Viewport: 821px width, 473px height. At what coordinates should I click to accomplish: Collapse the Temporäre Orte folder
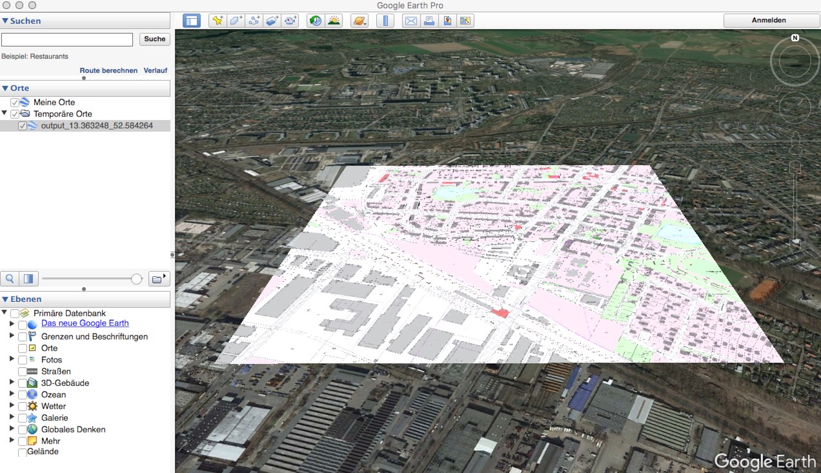coord(5,114)
